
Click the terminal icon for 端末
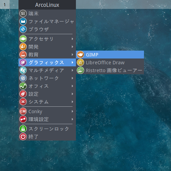click(x=23, y=14)
